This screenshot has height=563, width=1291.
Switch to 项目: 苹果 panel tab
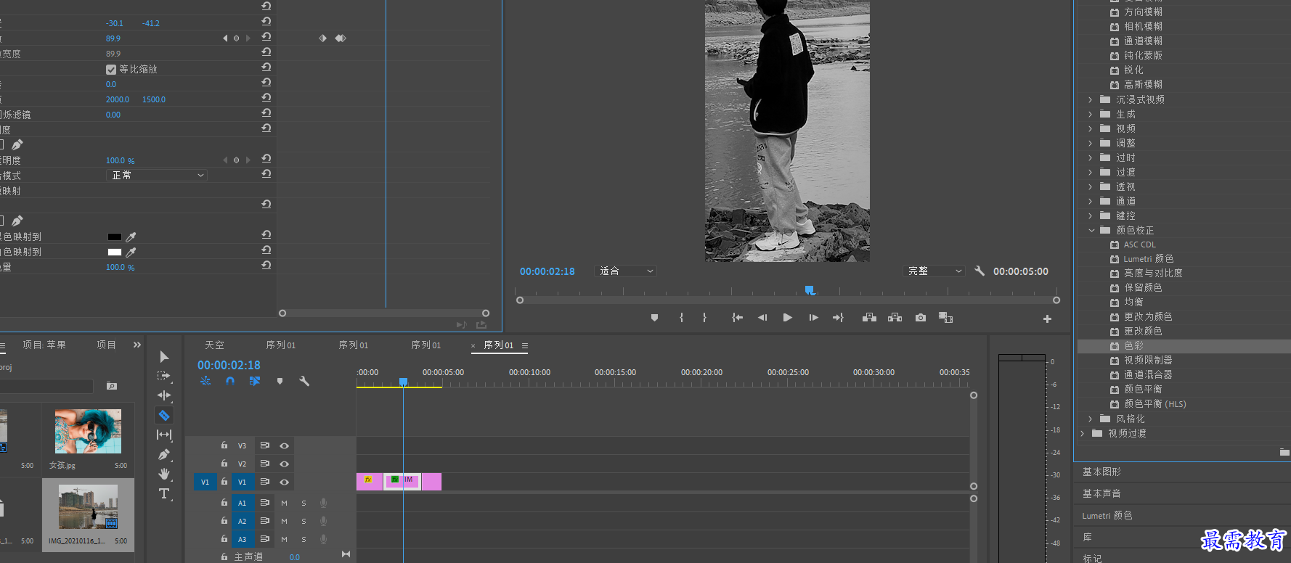tap(44, 345)
